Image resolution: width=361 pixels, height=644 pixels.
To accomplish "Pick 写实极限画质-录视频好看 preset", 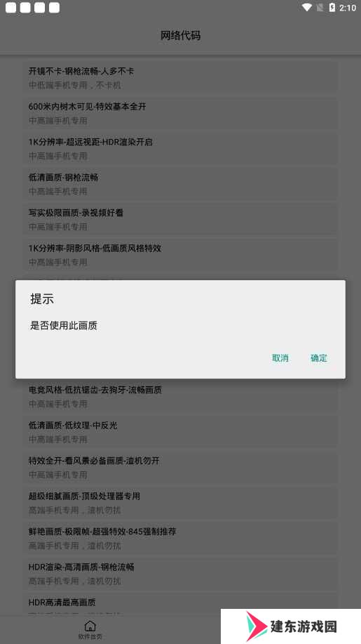I will pos(180,219).
